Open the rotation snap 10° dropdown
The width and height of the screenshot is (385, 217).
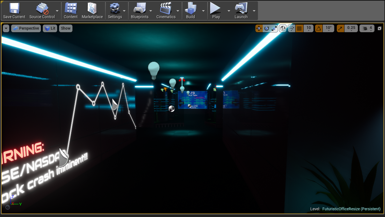[x=328, y=28]
